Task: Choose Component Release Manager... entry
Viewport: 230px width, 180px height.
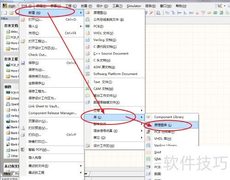Action: tap(52, 113)
